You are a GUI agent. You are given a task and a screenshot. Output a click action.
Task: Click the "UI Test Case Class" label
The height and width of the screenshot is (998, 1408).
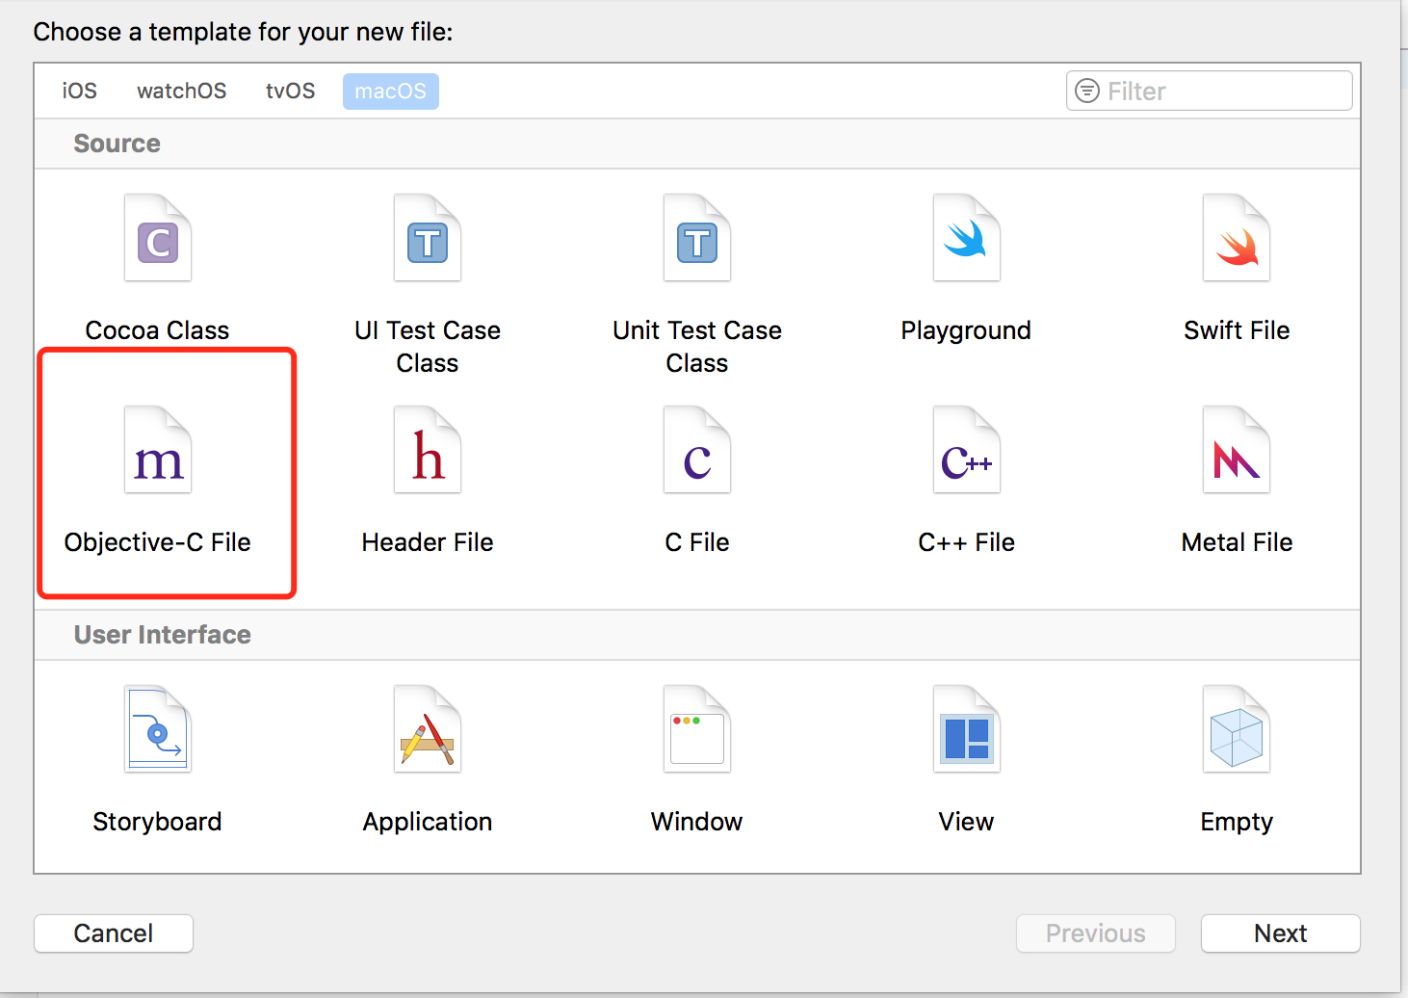tap(428, 347)
